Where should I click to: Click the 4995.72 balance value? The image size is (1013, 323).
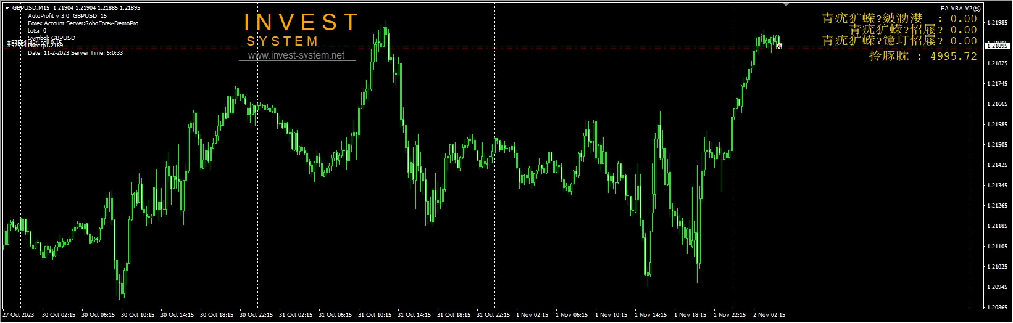954,56
